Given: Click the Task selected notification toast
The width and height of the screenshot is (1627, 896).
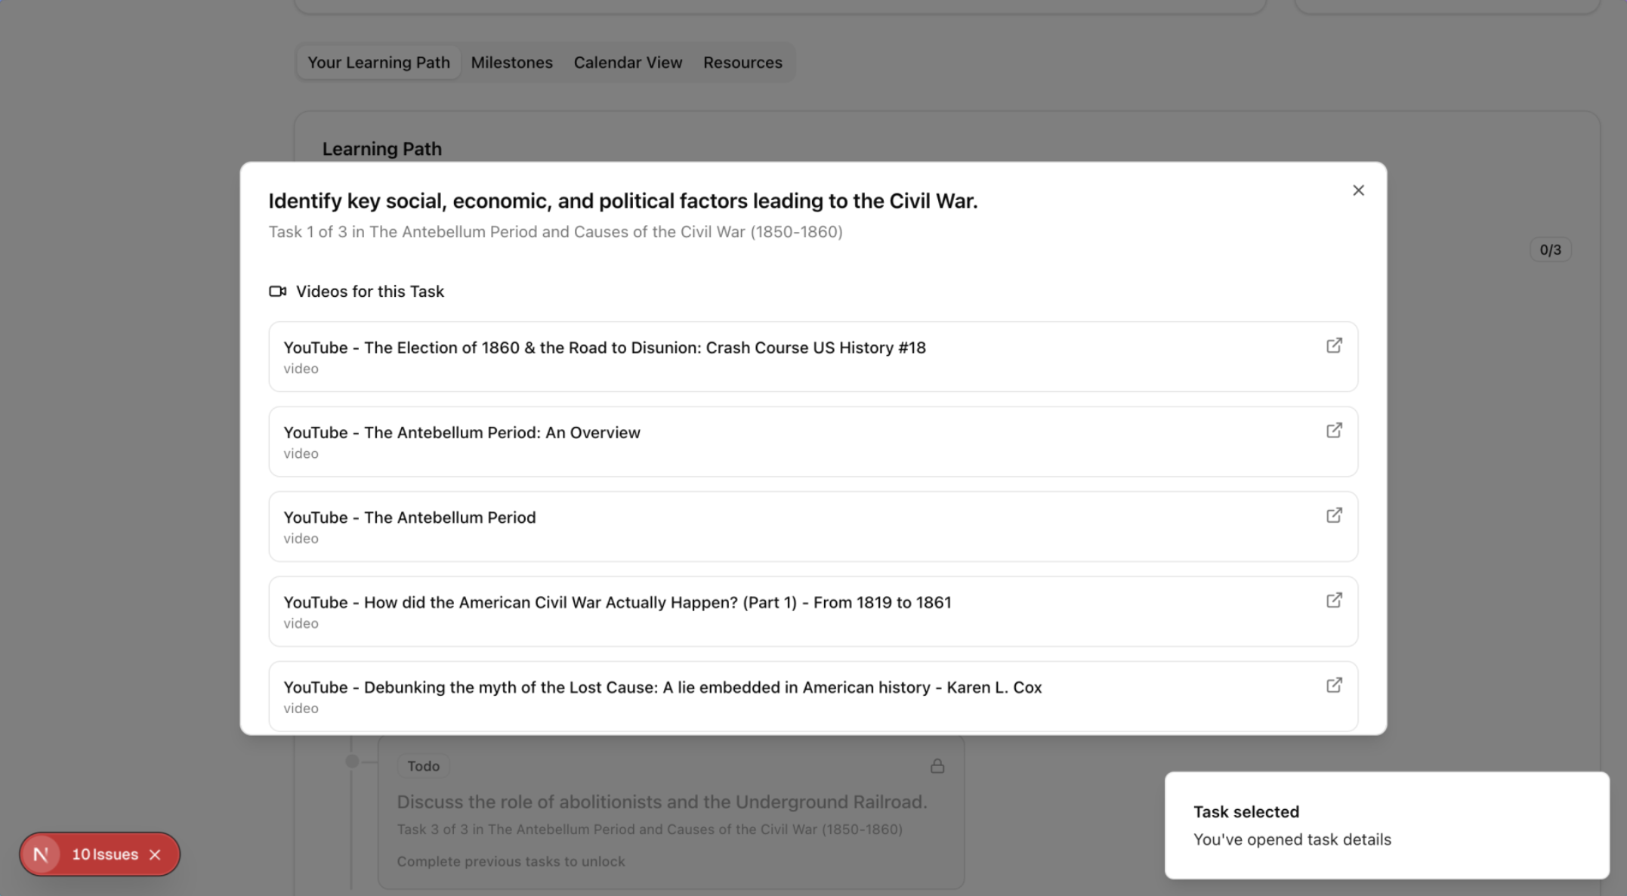Looking at the screenshot, I should point(1386,825).
